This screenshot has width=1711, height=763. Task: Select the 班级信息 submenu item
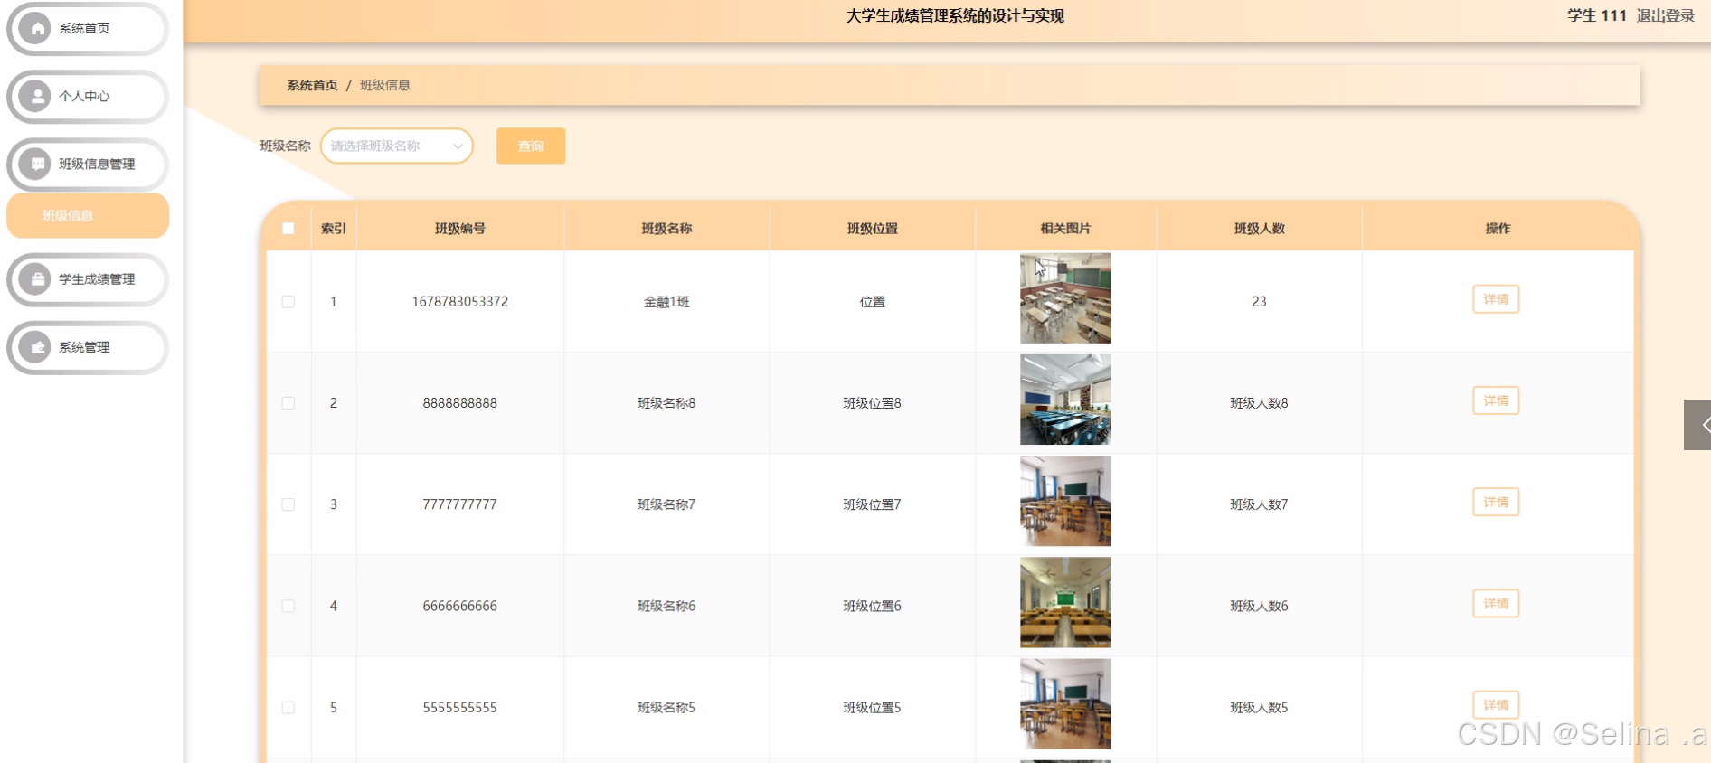click(x=88, y=215)
